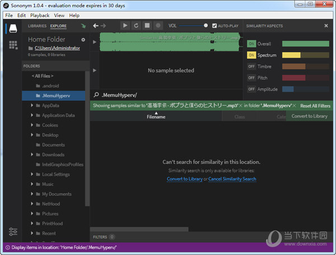Go back with the left arrow
Screen dimensions: 336x255
[96, 26]
